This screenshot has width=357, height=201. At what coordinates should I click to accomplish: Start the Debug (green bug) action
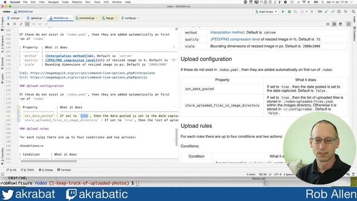click(x=289, y=12)
